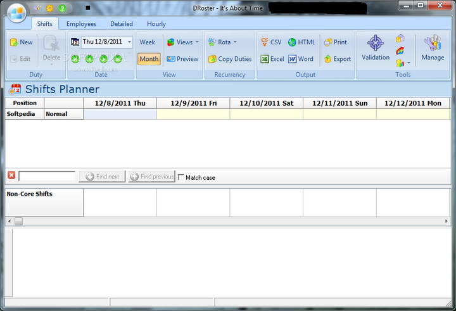The image size is (456, 311).
Task: Create a New duty
Action: coord(22,42)
